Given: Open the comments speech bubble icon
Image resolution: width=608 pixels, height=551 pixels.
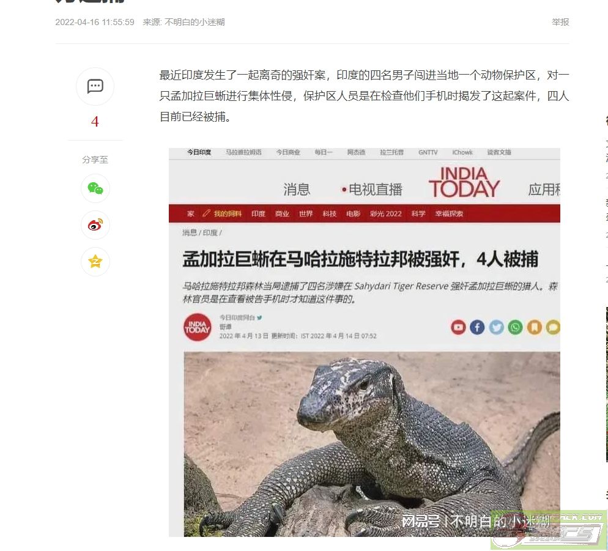Looking at the screenshot, I should point(95,86).
